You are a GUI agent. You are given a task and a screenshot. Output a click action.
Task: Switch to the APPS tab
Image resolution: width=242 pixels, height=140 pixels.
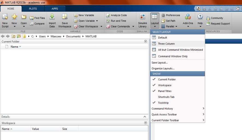pyautogui.click(x=55, y=9)
